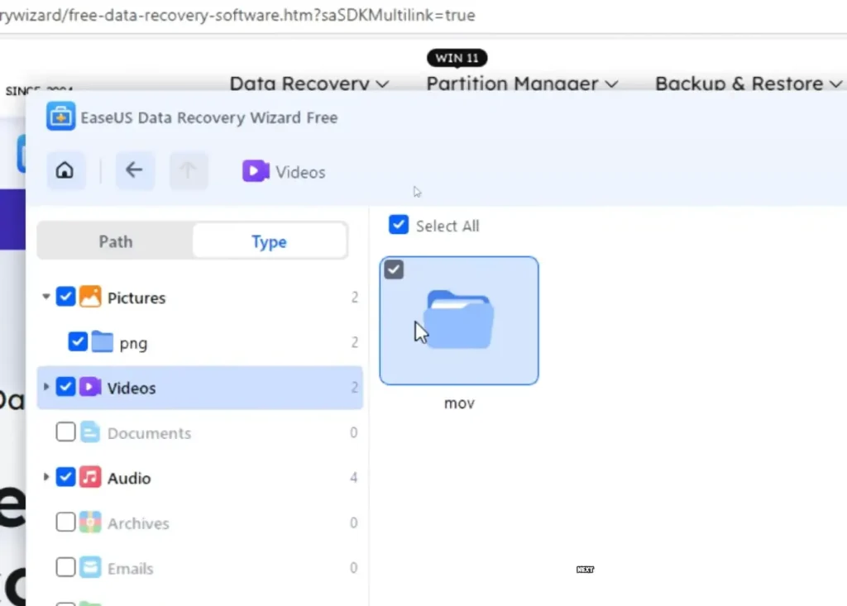Open the Data Recovery dropdown menu
The height and width of the screenshot is (606, 847).
(x=309, y=84)
